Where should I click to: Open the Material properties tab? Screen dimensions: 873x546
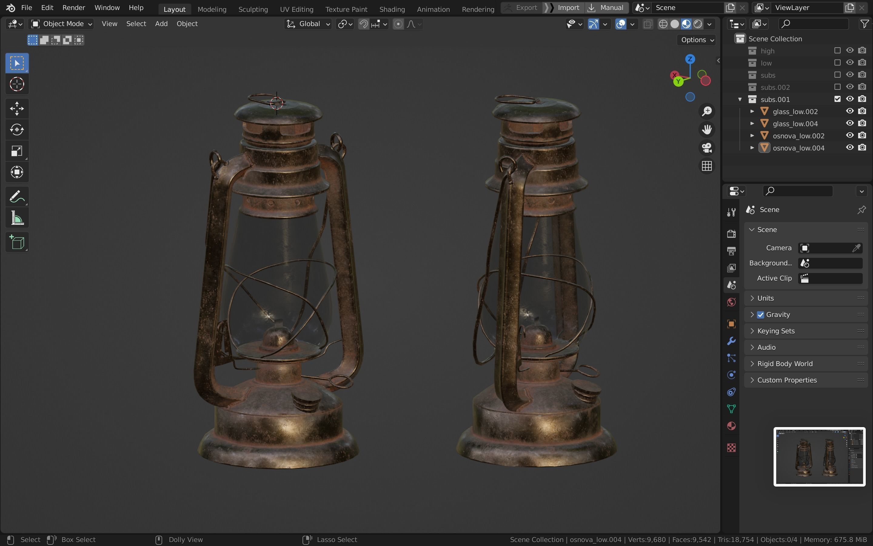click(731, 426)
